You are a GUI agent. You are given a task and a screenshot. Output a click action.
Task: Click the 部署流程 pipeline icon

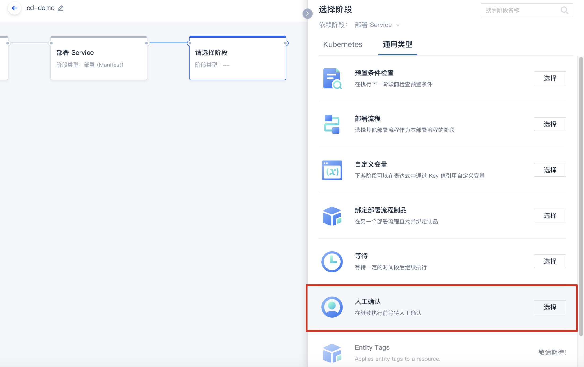(x=332, y=124)
